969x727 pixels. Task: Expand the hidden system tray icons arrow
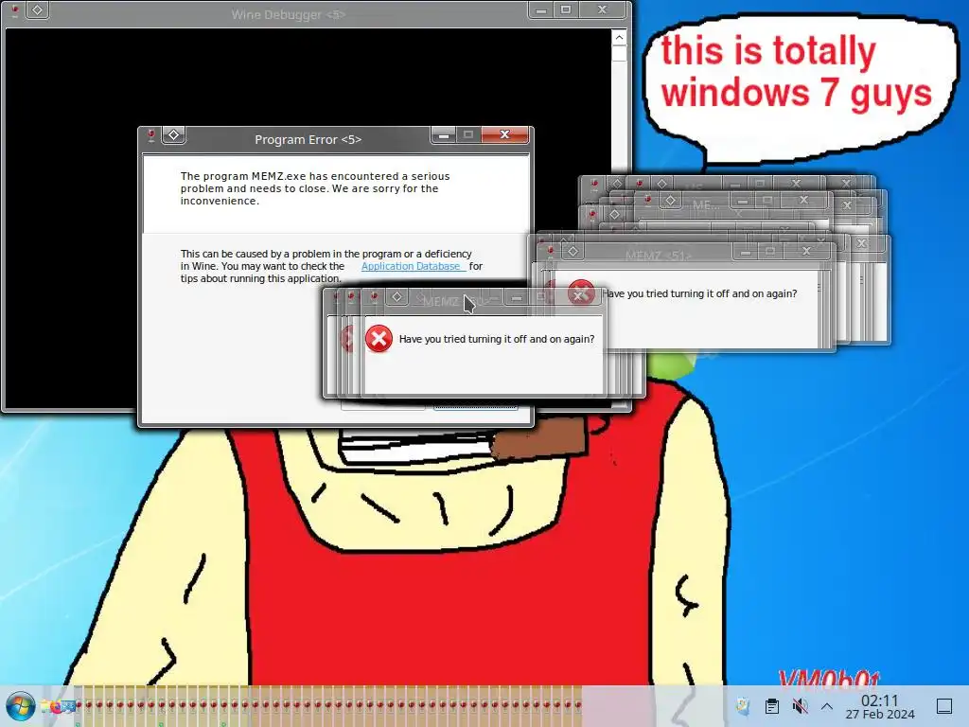pos(827,706)
